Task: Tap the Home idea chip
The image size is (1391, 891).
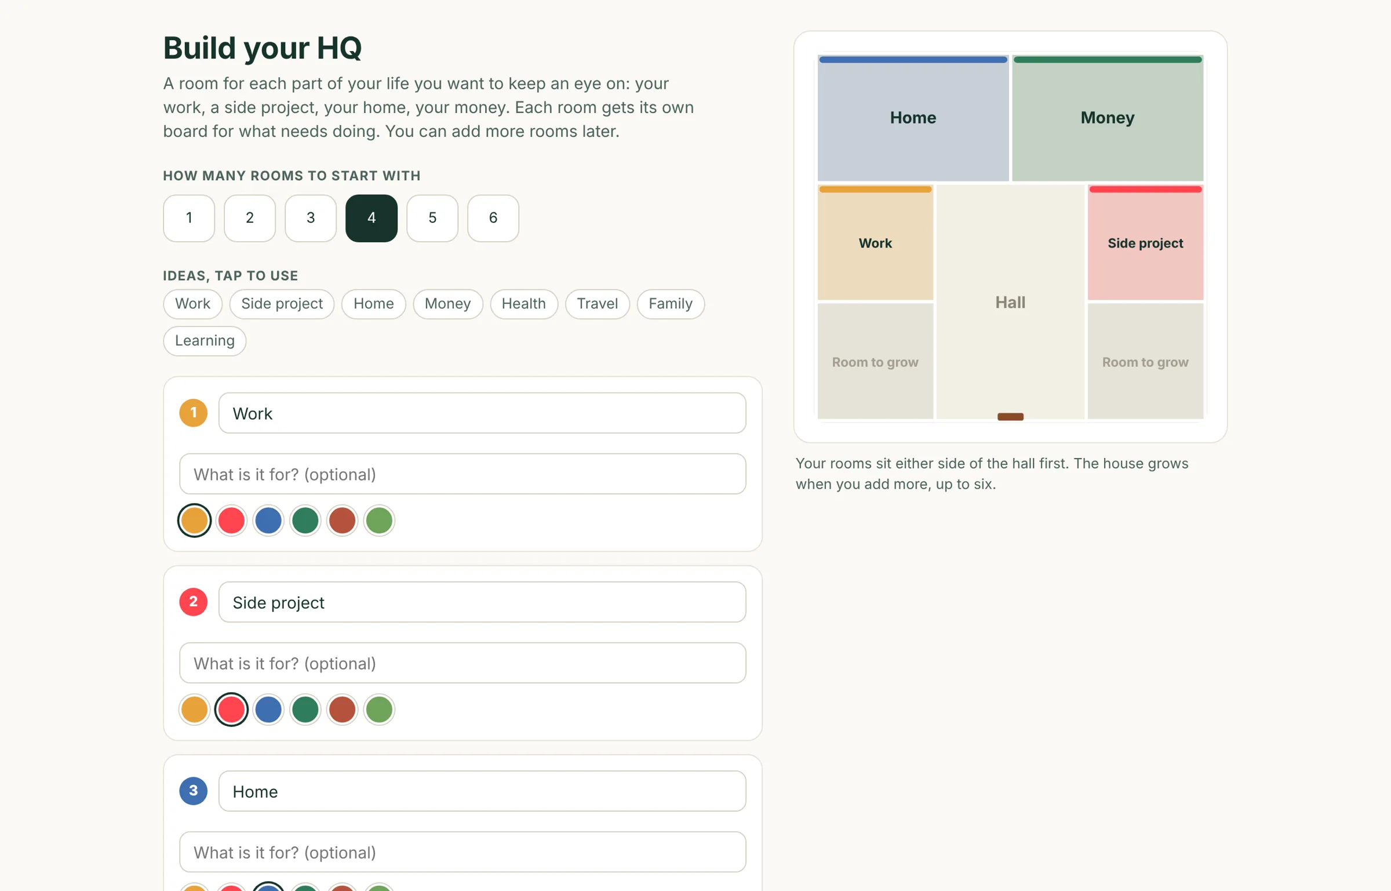Action: coord(374,304)
